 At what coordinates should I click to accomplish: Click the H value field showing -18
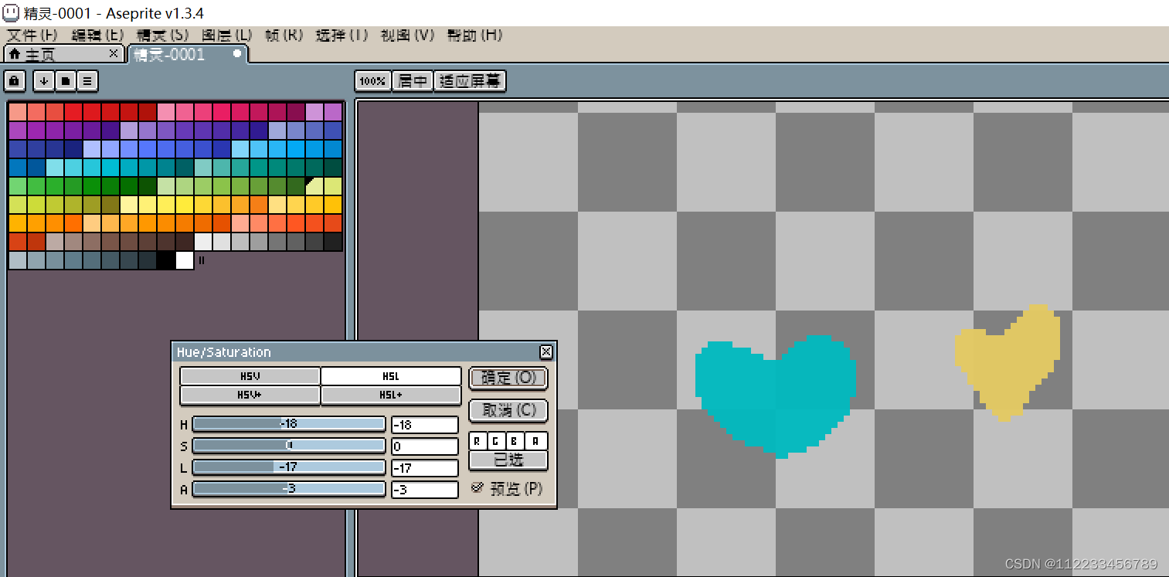[x=425, y=425]
